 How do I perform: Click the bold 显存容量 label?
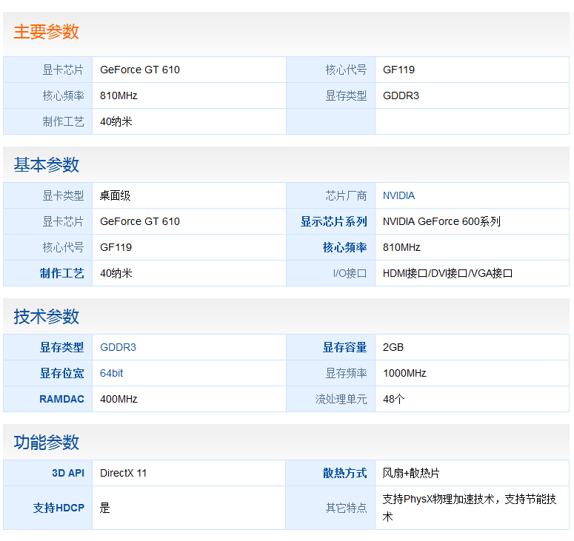pyautogui.click(x=344, y=348)
